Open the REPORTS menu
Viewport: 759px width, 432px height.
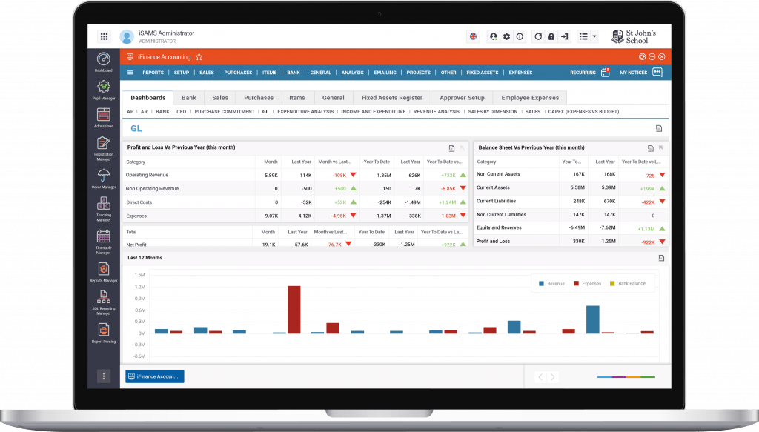click(x=153, y=73)
